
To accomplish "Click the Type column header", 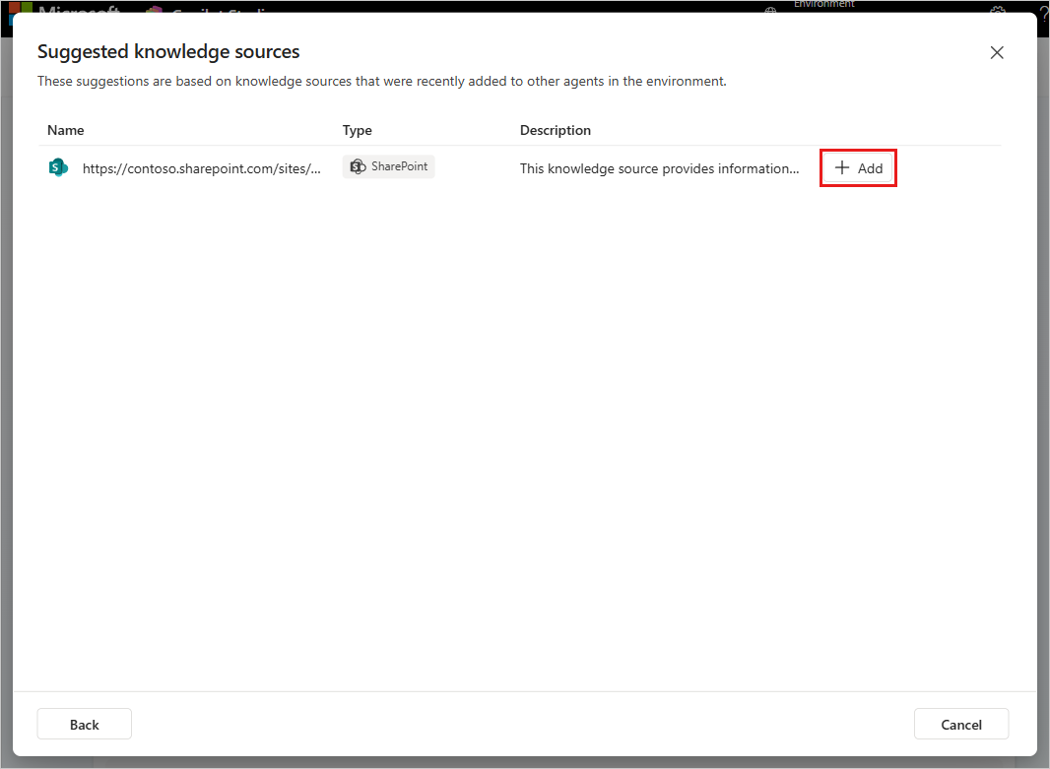I will point(357,131).
